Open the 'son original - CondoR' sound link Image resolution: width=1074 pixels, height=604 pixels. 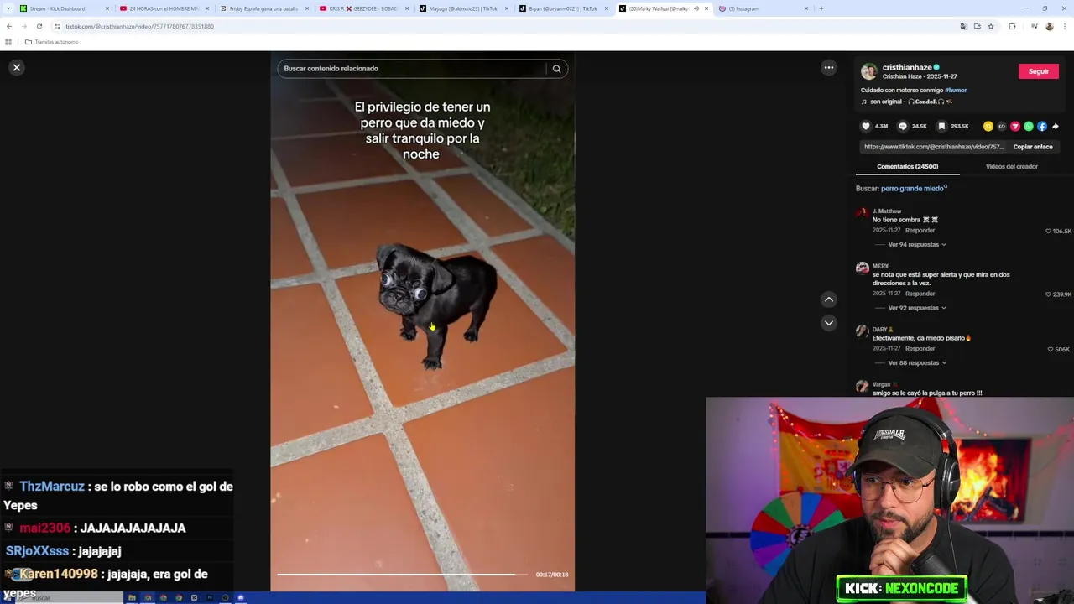pyautogui.click(x=910, y=102)
